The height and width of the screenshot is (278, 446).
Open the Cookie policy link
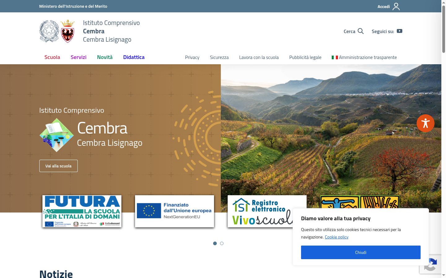point(337,237)
